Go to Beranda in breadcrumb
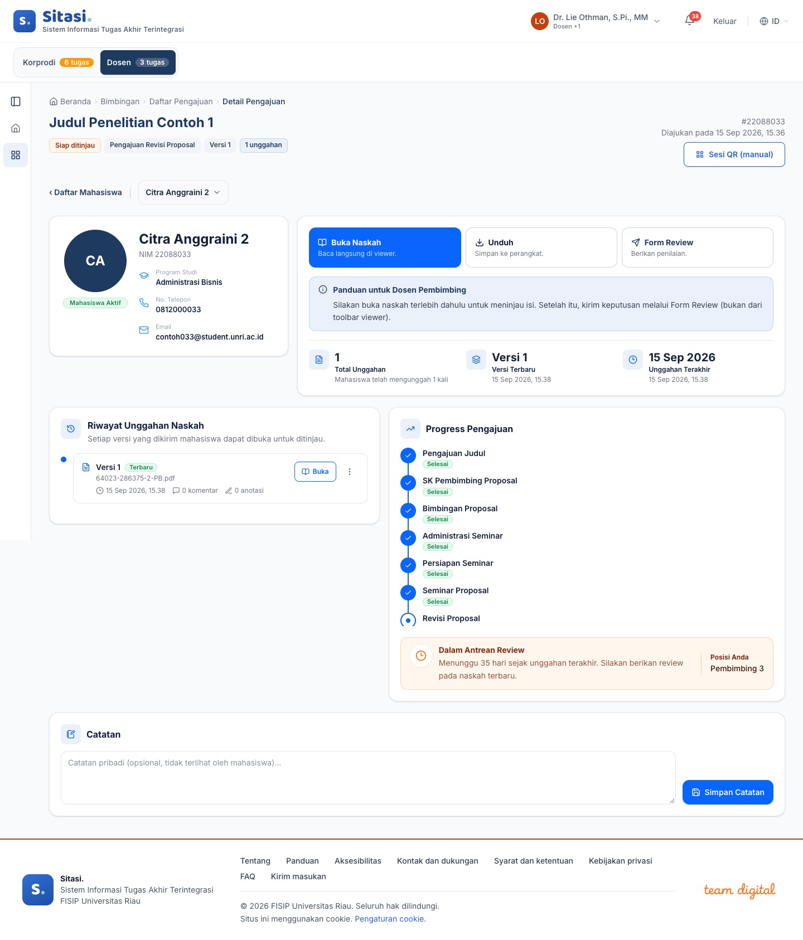 (70, 101)
